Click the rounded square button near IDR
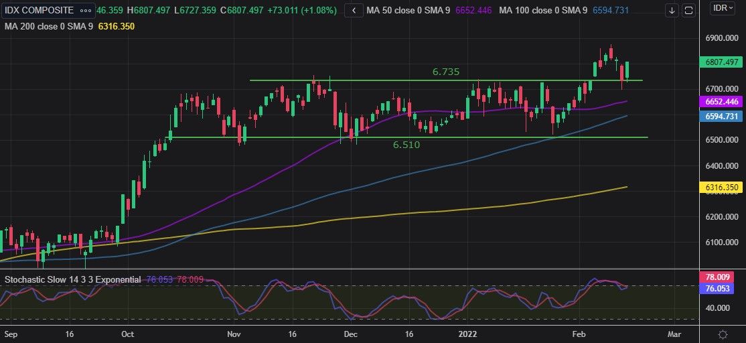746x343 pixels. pos(688,11)
